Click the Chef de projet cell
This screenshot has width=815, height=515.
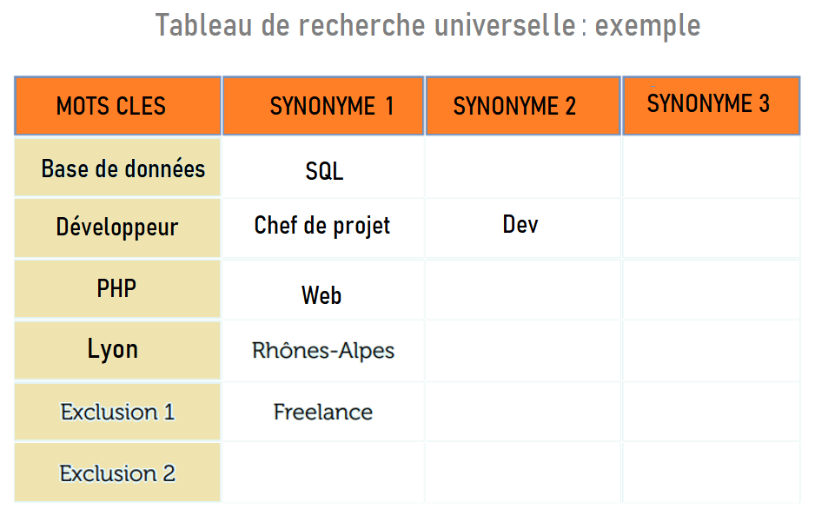tap(322, 226)
